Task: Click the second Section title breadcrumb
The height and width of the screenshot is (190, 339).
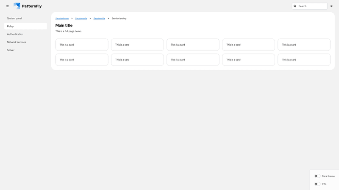Action: coord(99,19)
